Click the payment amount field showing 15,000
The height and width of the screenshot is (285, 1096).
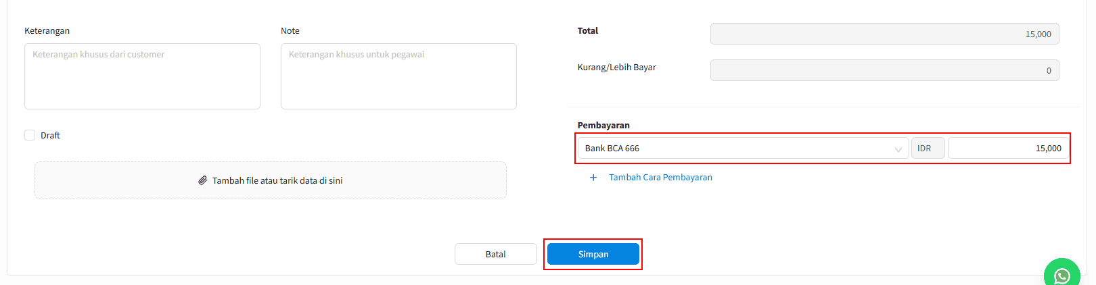(1008, 149)
